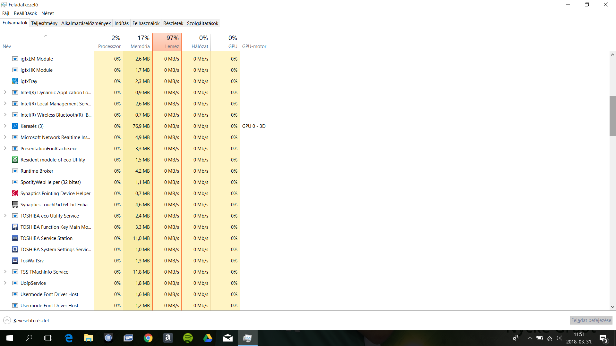Expand TSS TMachInfo Service row
Screen dimensions: 616x346
point(5,272)
